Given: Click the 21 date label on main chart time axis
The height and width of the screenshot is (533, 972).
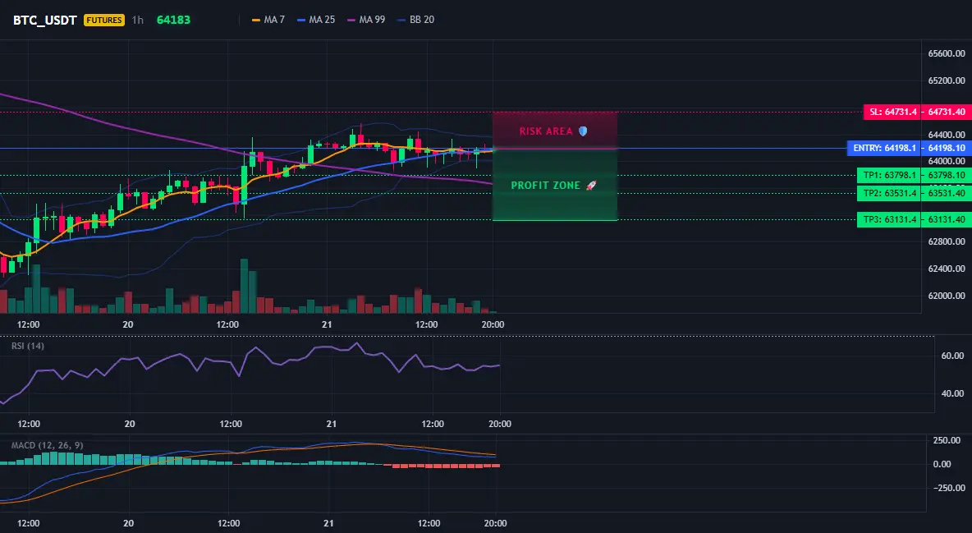Looking at the screenshot, I should pos(327,324).
